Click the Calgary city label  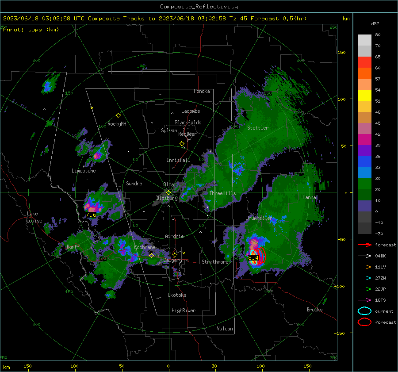(x=172, y=260)
